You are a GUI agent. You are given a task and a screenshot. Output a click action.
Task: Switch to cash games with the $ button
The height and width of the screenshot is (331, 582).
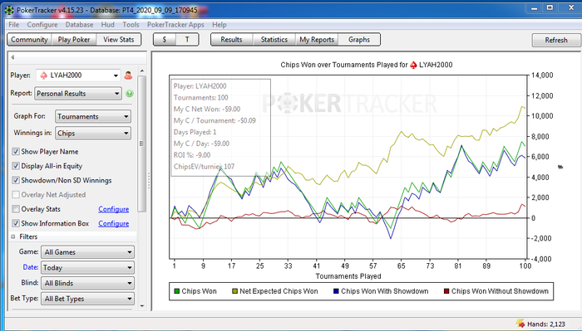click(x=165, y=40)
